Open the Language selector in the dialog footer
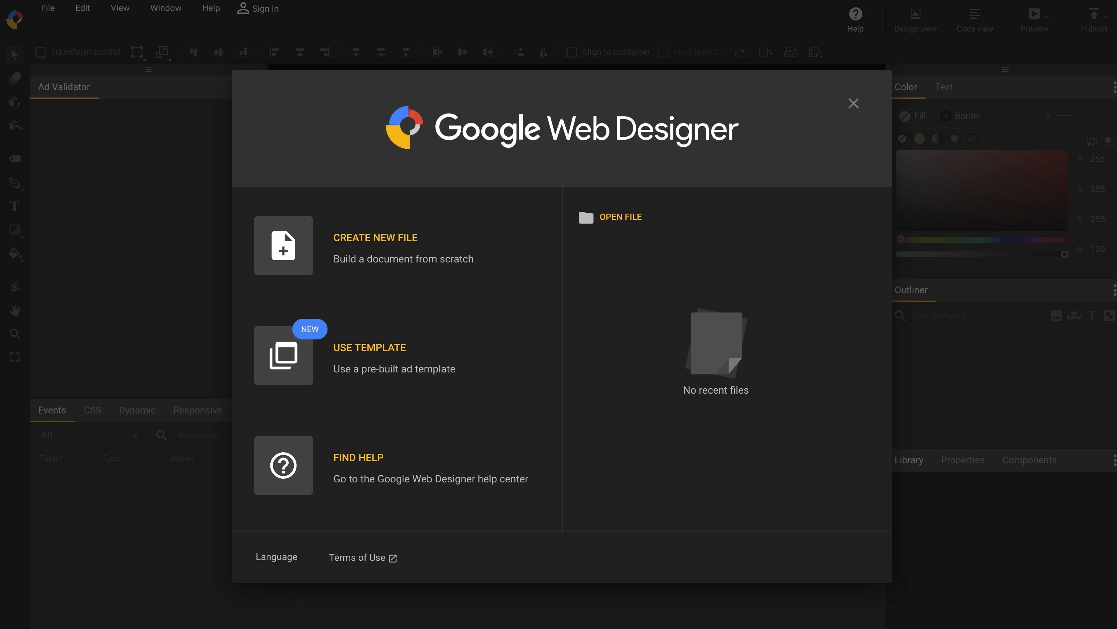 (x=276, y=557)
